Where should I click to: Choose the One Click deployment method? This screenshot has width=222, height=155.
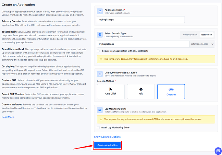[111, 92]
